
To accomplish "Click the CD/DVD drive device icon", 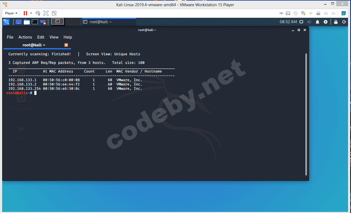I will tap(296, 13).
